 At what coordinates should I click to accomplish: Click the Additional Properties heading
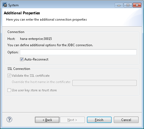[22, 13]
